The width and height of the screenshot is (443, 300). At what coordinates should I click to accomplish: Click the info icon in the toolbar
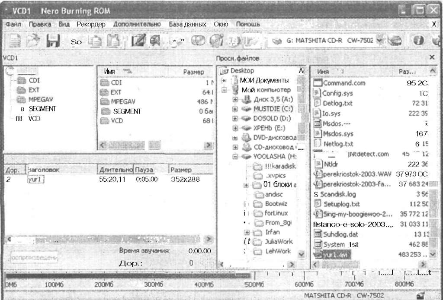(x=418, y=41)
